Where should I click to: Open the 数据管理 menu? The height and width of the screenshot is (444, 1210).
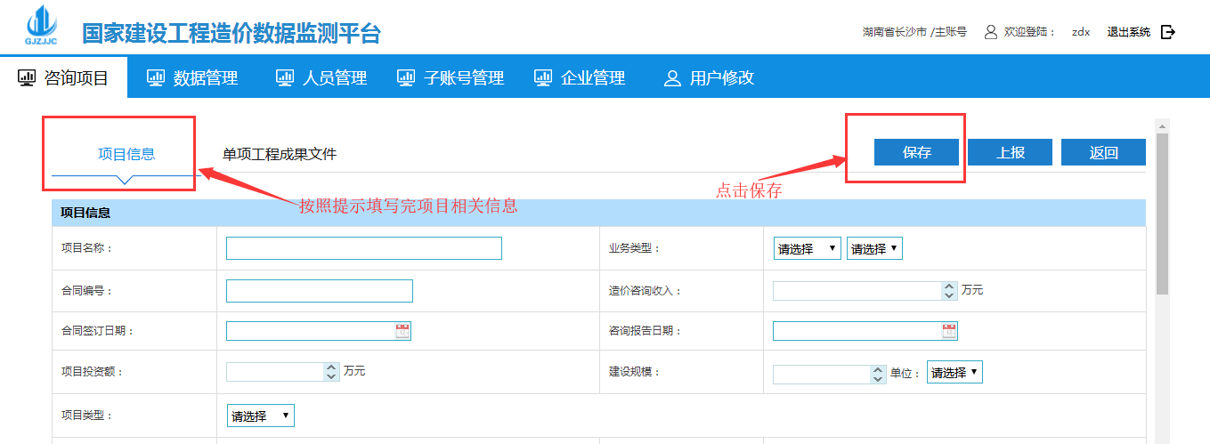[192, 78]
